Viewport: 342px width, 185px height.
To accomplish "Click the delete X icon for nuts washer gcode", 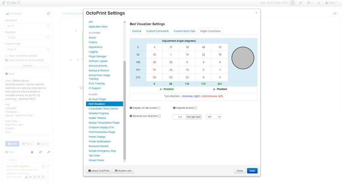I will pos(30,177).
